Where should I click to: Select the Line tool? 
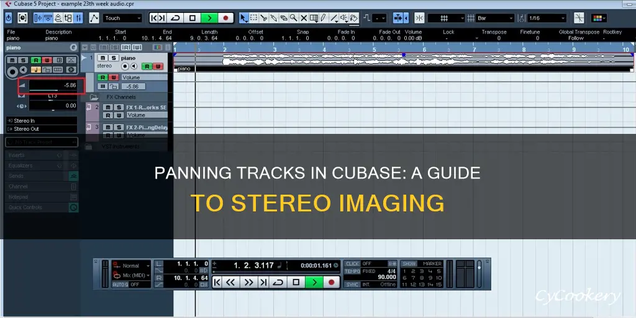pyautogui.click(x=334, y=18)
